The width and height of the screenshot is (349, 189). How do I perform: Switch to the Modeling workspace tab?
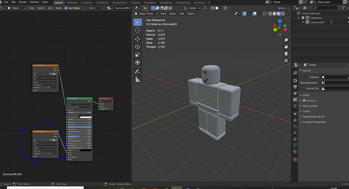point(72,3)
